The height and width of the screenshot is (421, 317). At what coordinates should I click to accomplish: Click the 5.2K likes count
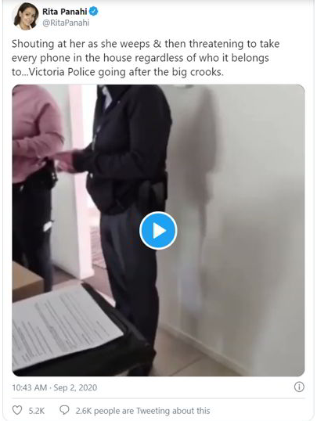[x=37, y=411]
